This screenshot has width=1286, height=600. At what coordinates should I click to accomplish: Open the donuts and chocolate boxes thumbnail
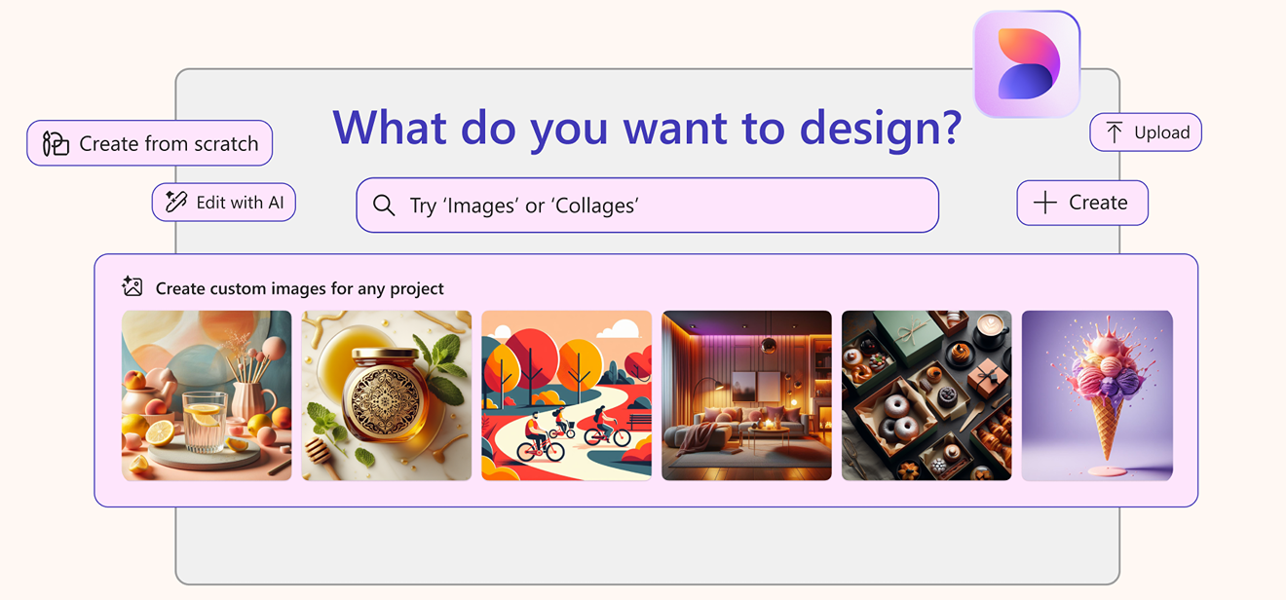coord(927,395)
